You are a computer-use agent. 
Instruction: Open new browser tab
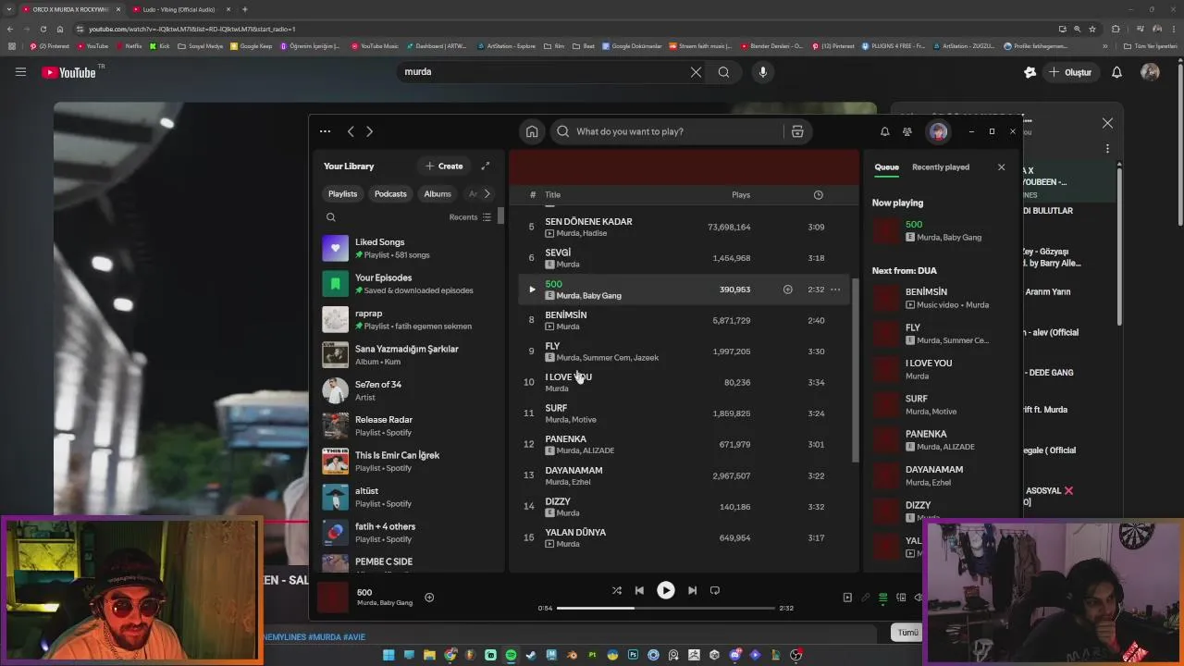click(244, 9)
